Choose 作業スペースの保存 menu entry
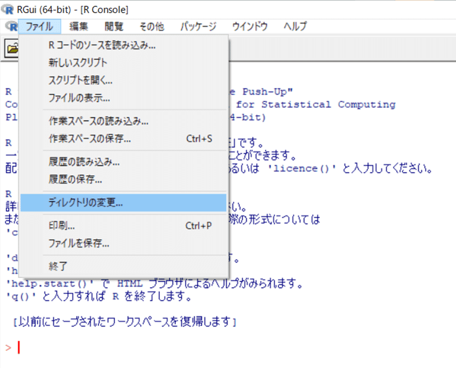 [124, 139]
